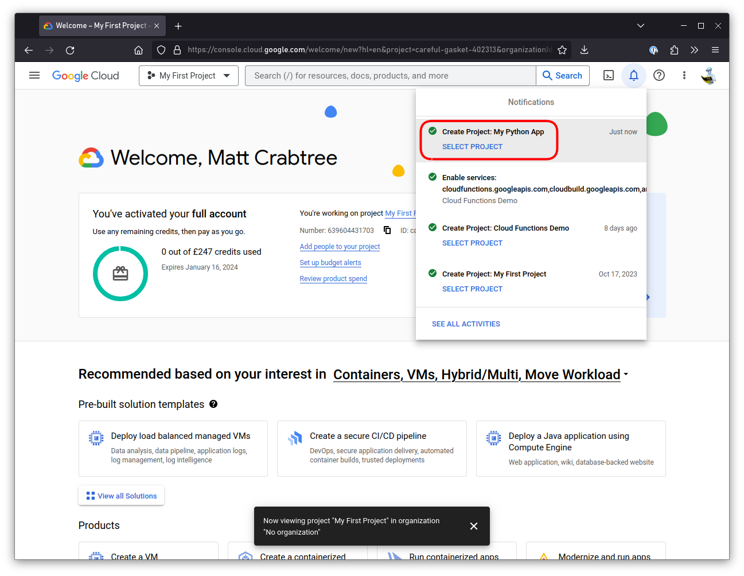The height and width of the screenshot is (576, 744).
Task: Open the browser extensions puzzle icon
Action: [x=674, y=50]
